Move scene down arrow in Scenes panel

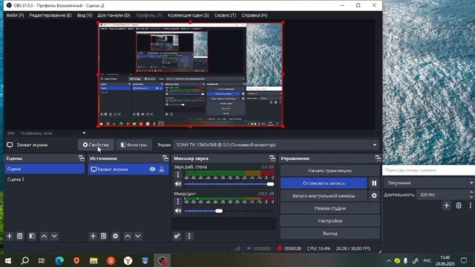(x=54, y=236)
